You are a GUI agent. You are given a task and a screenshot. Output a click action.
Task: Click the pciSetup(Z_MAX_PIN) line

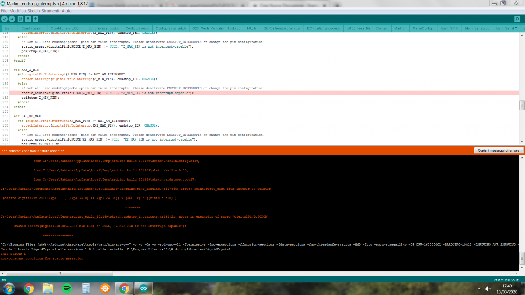[41, 51]
